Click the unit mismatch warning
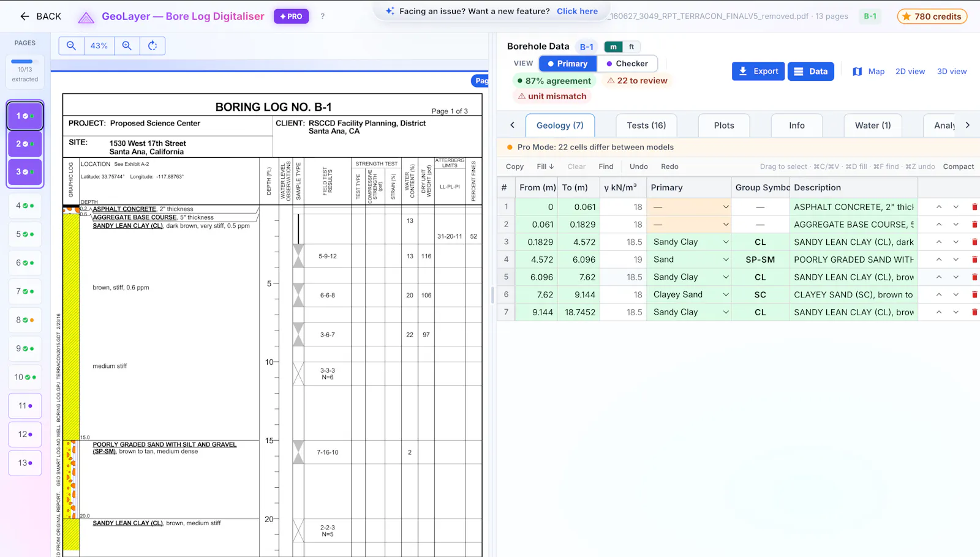Image resolution: width=980 pixels, height=557 pixels. (x=552, y=96)
